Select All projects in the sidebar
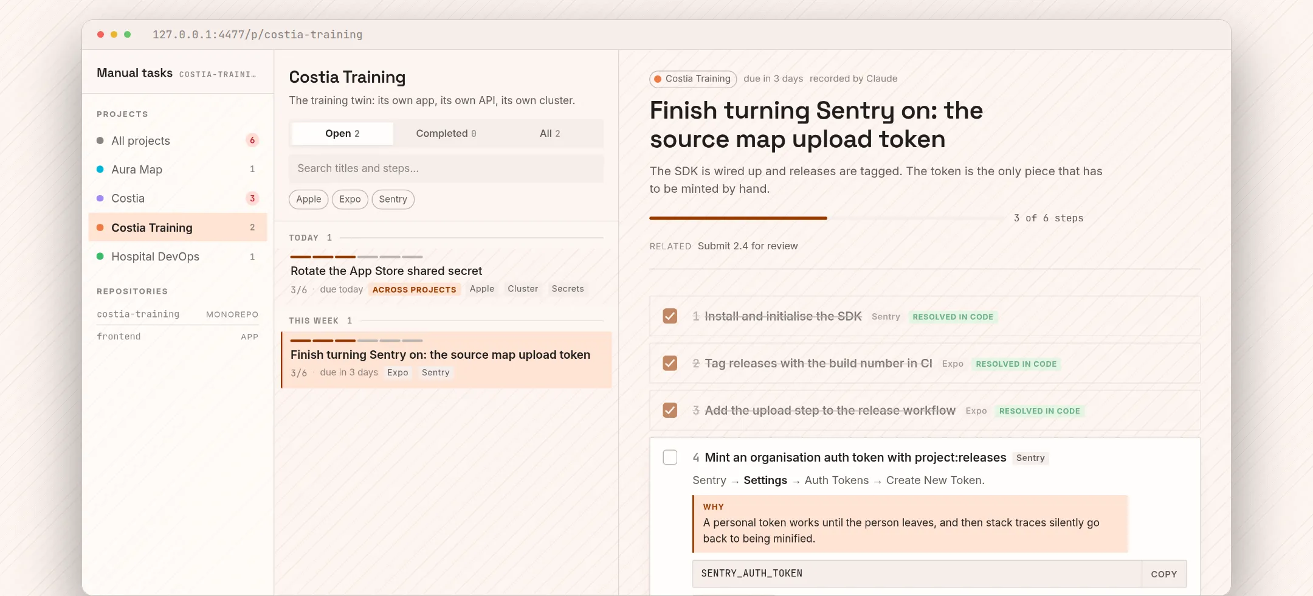 point(177,140)
